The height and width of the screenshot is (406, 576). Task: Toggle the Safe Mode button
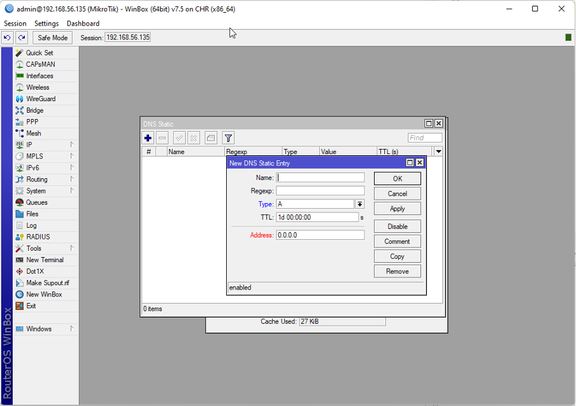click(x=52, y=38)
